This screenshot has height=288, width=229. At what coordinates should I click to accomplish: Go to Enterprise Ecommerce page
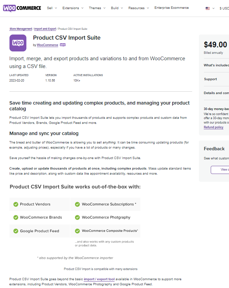(x=171, y=8)
